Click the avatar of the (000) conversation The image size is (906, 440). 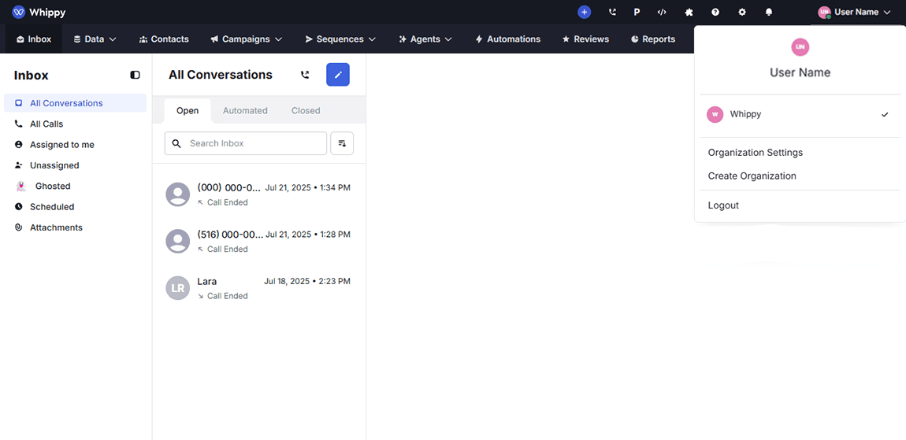point(178,194)
